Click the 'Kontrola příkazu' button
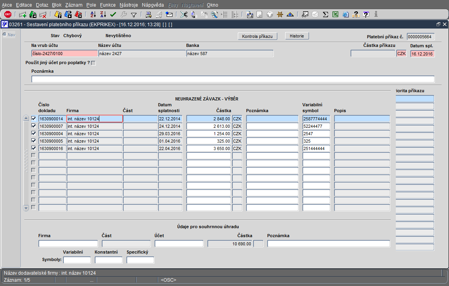The width and height of the screenshot is (449, 286). 257,36
